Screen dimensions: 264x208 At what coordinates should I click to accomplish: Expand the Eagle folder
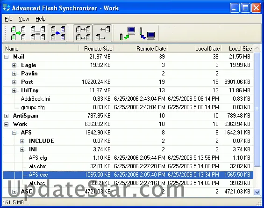(14, 65)
